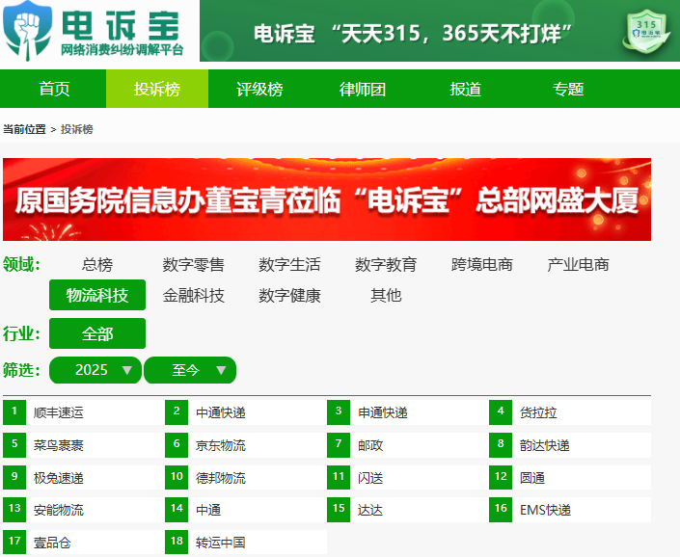
Task: Open the 律师团 tab
Action: [x=362, y=89]
